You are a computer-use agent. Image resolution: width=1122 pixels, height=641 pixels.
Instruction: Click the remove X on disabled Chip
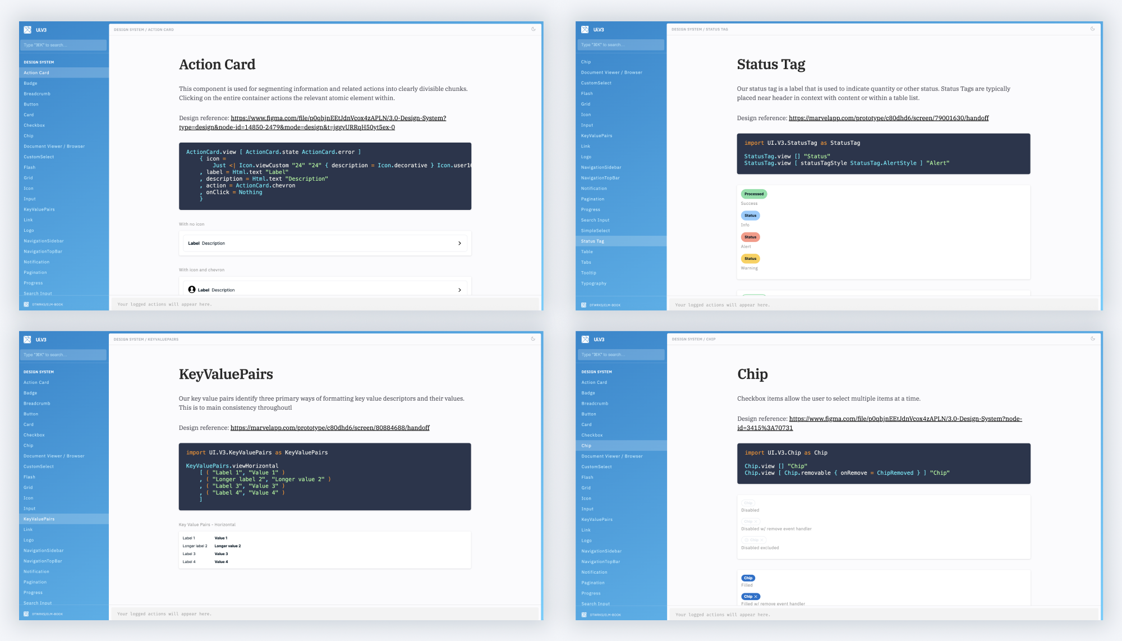(756, 521)
